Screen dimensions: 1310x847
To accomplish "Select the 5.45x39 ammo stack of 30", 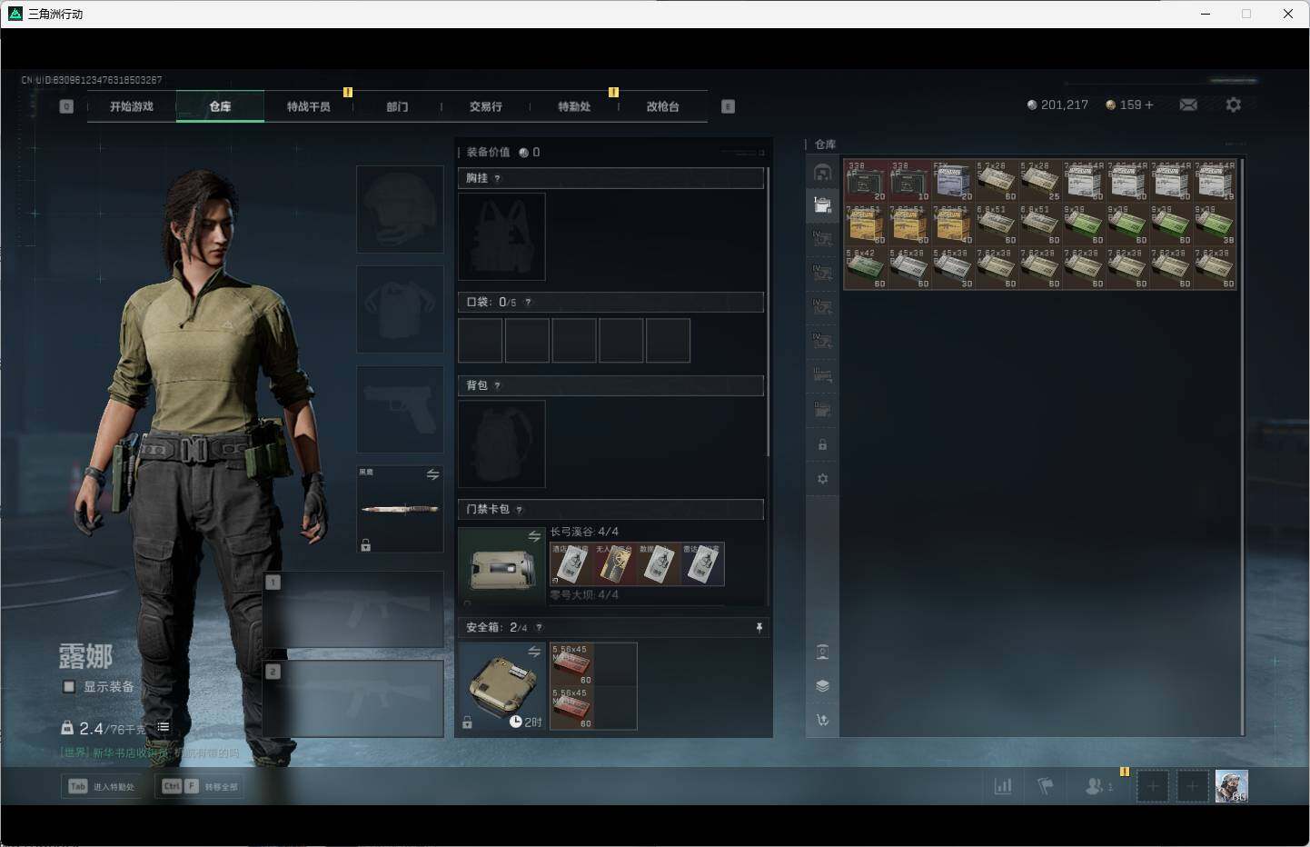I will 953,268.
